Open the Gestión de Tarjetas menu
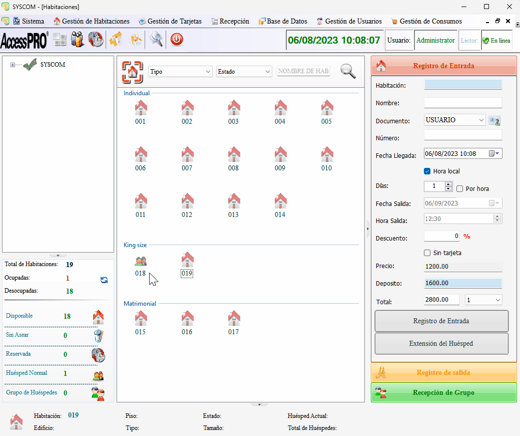 (x=170, y=21)
